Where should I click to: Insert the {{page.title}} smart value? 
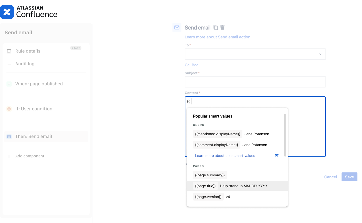click(205, 186)
